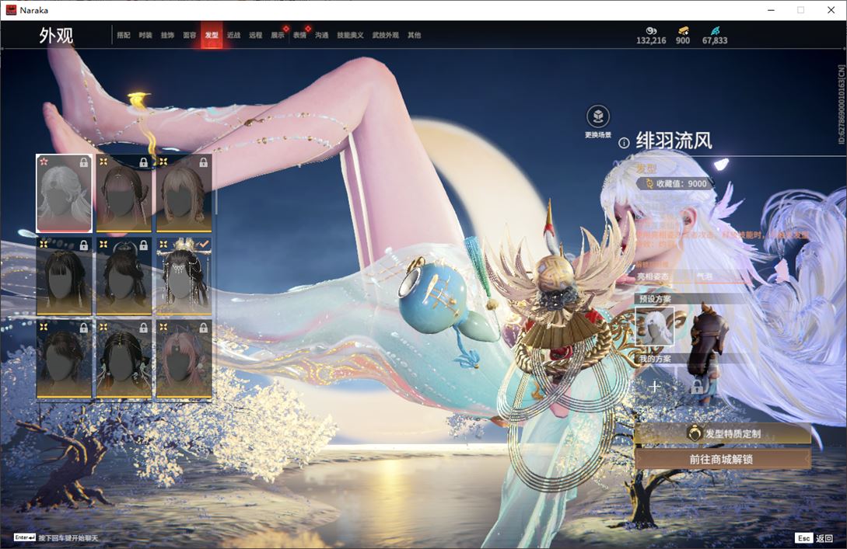This screenshot has height=549, width=847.
Task: Select the brown braided hairstyle with pink tips
Action: coord(124,193)
